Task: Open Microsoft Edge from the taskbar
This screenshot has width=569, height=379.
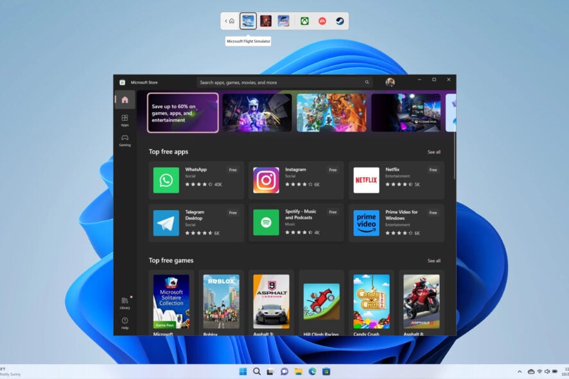Action: point(312,371)
